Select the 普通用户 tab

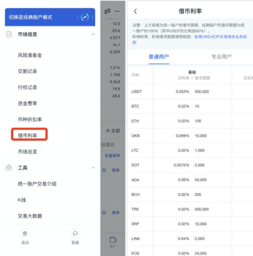(159, 57)
